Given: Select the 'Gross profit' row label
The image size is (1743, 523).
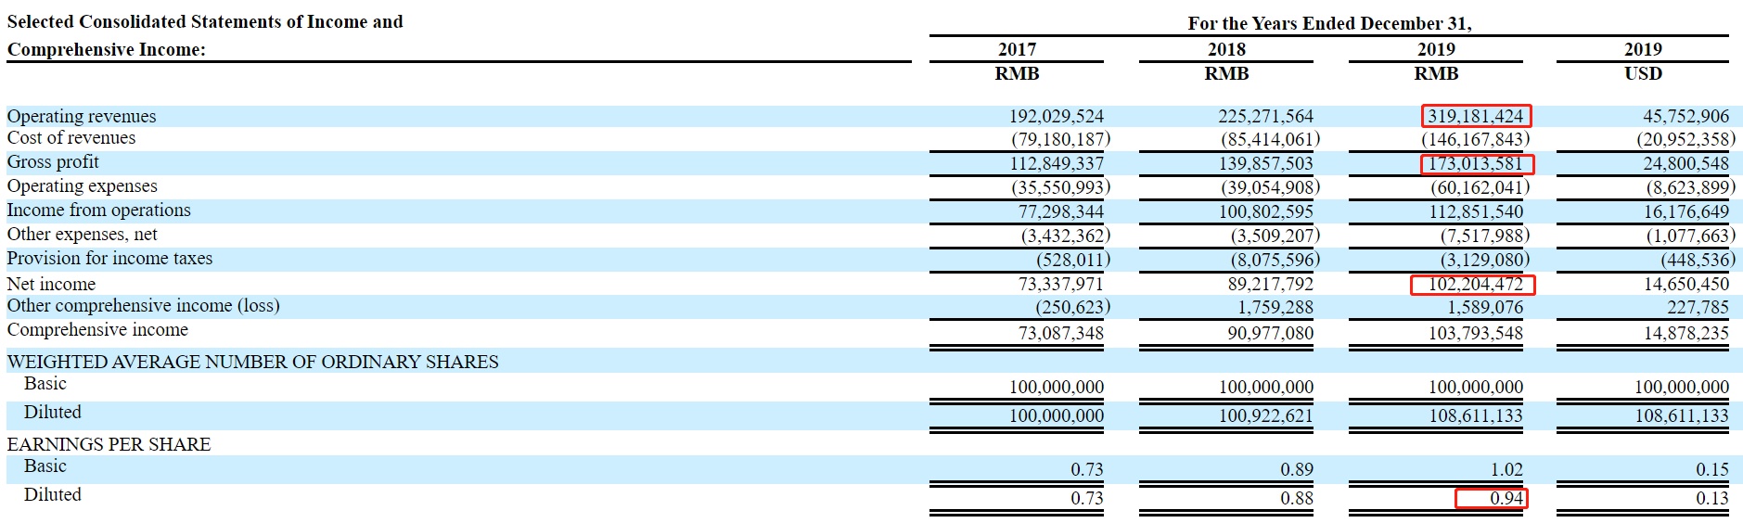Looking at the screenshot, I should click(x=53, y=162).
